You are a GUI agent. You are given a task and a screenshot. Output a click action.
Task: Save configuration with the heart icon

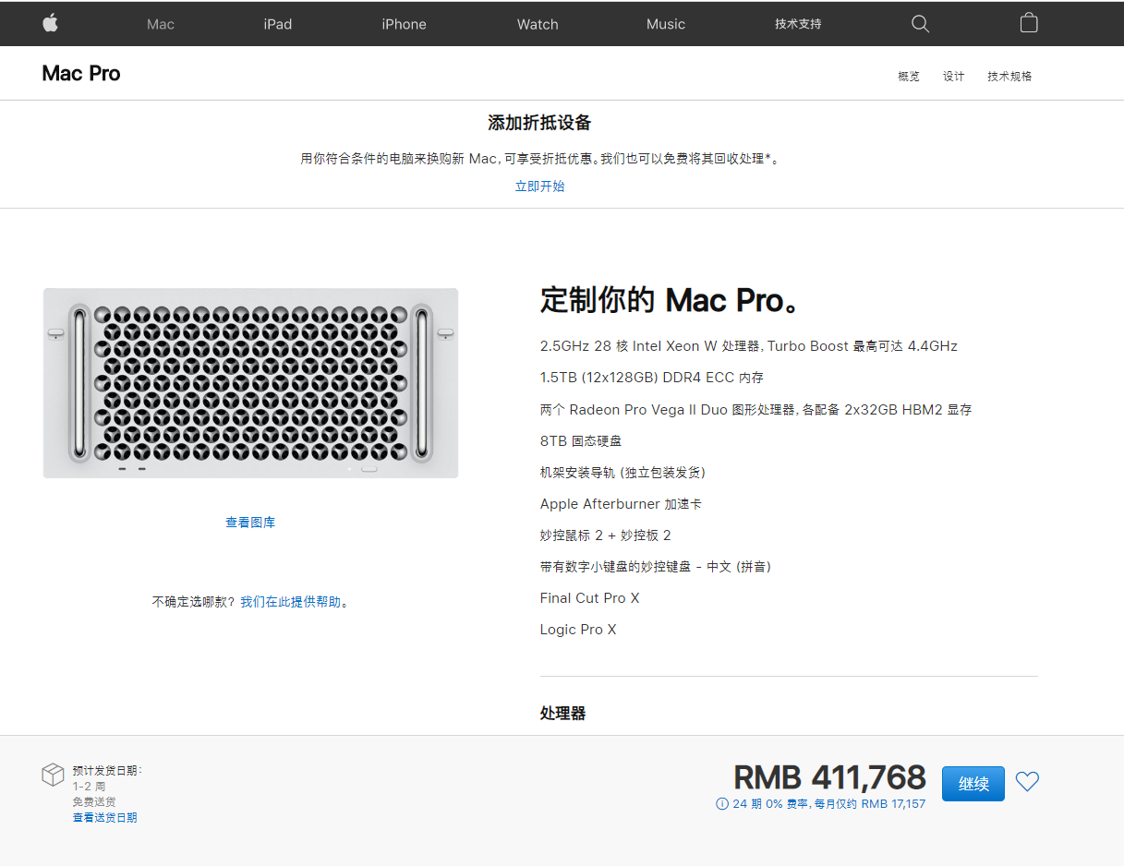[x=1027, y=782]
